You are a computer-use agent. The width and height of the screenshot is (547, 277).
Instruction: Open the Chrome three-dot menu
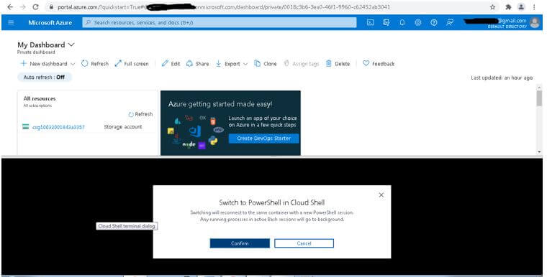[x=534, y=7]
